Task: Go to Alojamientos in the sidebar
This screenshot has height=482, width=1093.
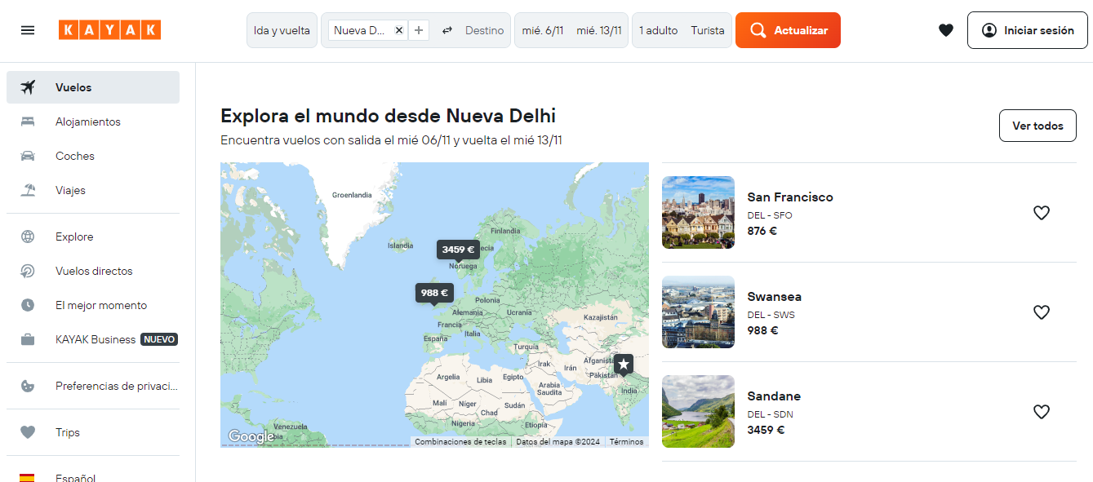Action: pos(93,122)
